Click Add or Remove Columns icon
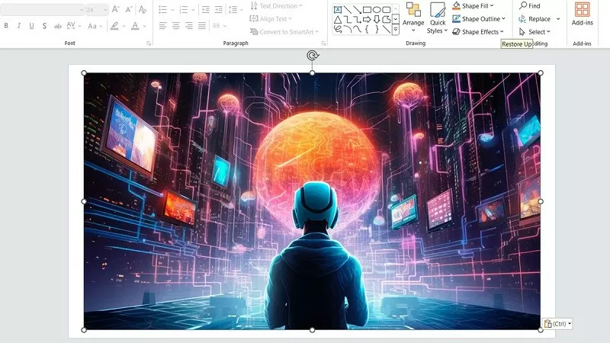This screenshot has width=610, height=343. point(216,26)
